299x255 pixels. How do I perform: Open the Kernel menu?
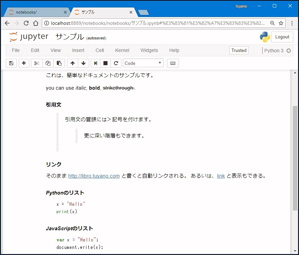point(122,50)
